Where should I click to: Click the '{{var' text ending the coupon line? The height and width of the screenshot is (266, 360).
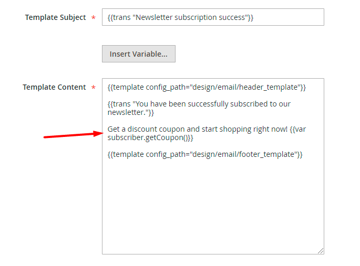point(297,129)
